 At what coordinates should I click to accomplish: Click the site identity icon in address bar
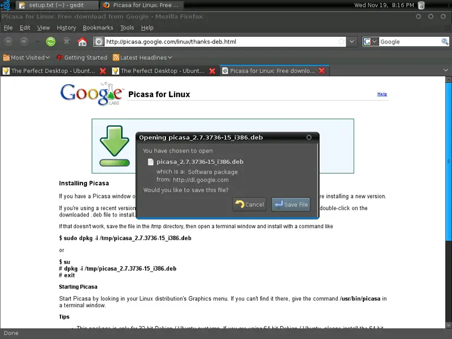(98, 42)
